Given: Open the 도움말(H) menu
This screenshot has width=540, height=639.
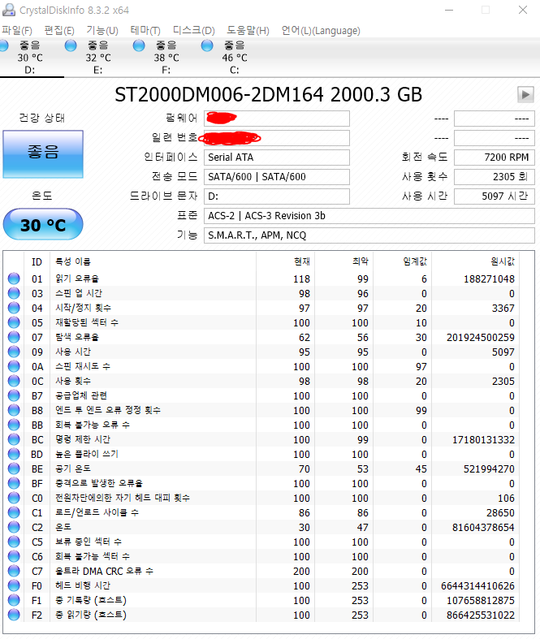Looking at the screenshot, I should 248,31.
